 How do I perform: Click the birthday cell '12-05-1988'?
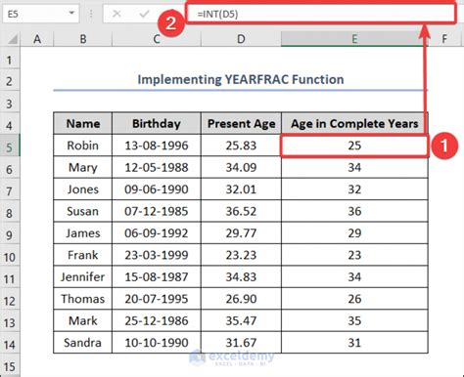tap(157, 167)
